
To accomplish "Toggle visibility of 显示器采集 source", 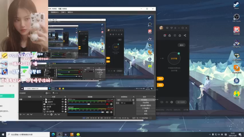I will [x=63, y=111].
